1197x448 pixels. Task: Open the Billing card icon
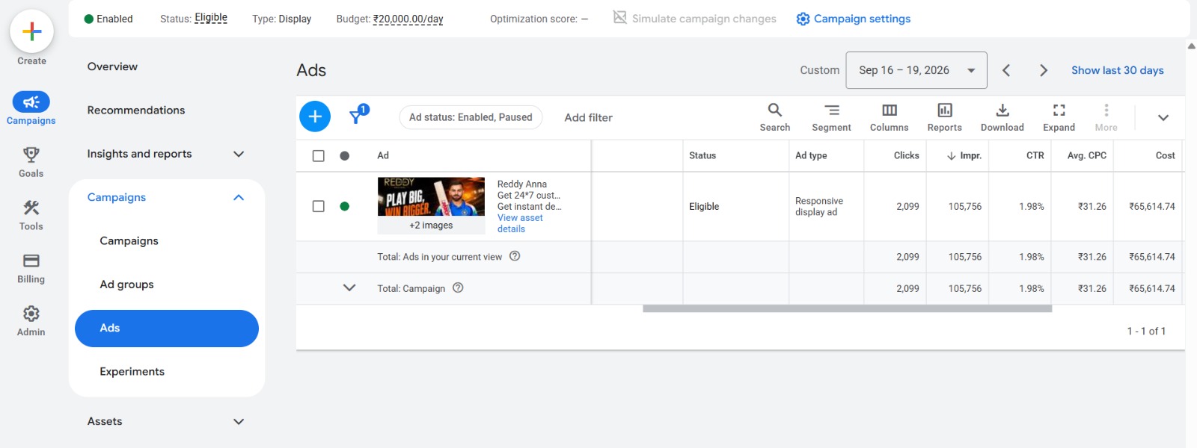(x=31, y=261)
